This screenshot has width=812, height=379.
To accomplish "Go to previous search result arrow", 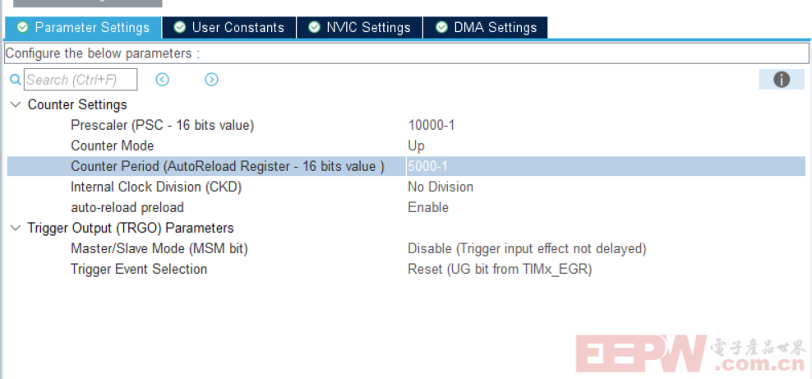I will 163,80.
